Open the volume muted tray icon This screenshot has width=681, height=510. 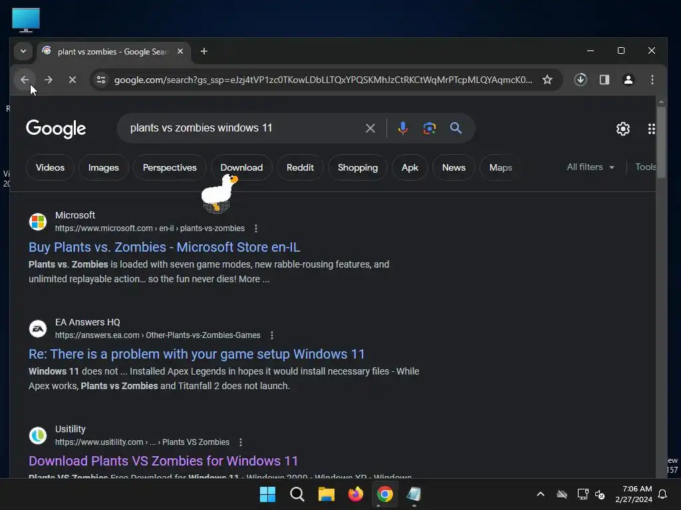601,494
